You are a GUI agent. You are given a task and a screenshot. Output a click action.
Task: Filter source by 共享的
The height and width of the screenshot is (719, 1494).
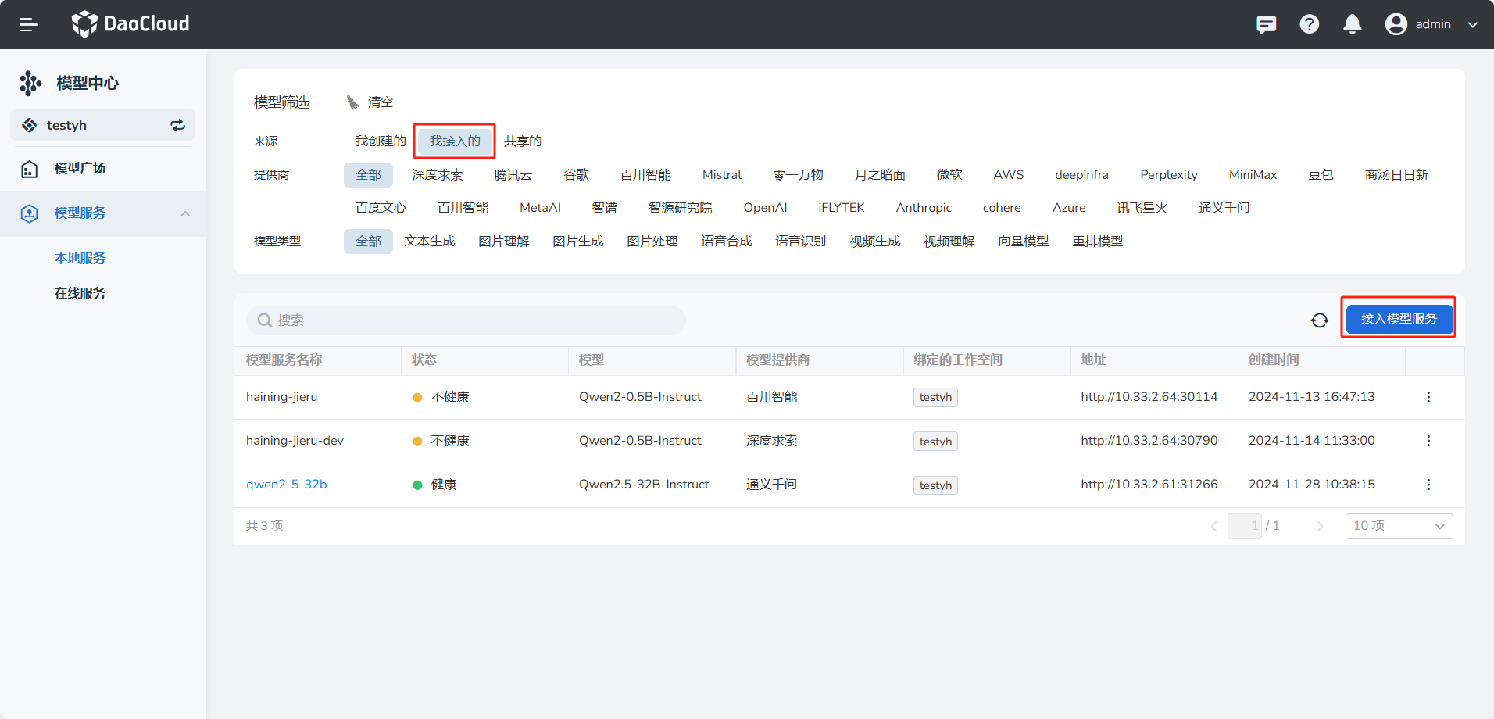coord(523,141)
